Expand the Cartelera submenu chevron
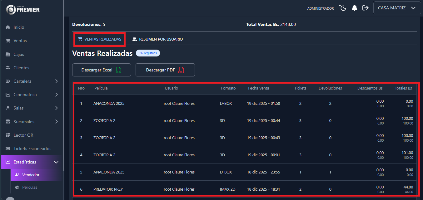Image resolution: width=423 pixels, height=200 pixels. tap(57, 81)
